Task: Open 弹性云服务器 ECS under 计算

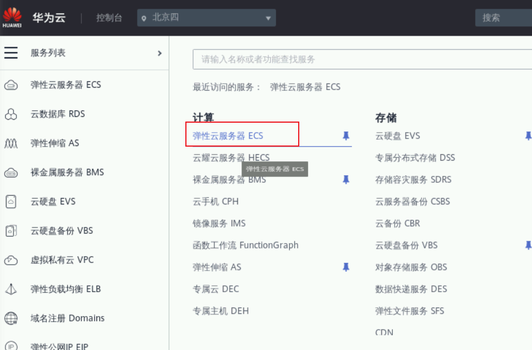Action: coord(228,136)
